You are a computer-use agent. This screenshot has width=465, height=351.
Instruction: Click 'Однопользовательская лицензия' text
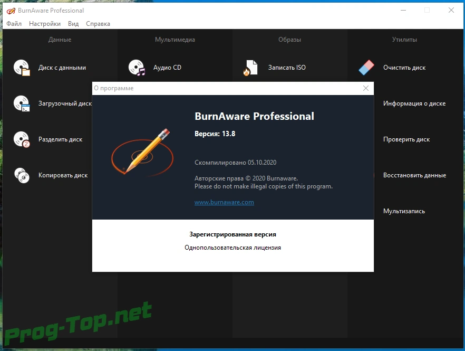pyautogui.click(x=233, y=248)
